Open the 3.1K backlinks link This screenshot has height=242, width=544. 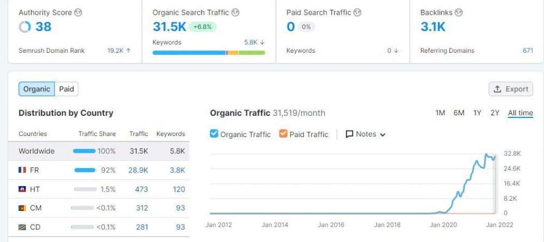(x=433, y=27)
